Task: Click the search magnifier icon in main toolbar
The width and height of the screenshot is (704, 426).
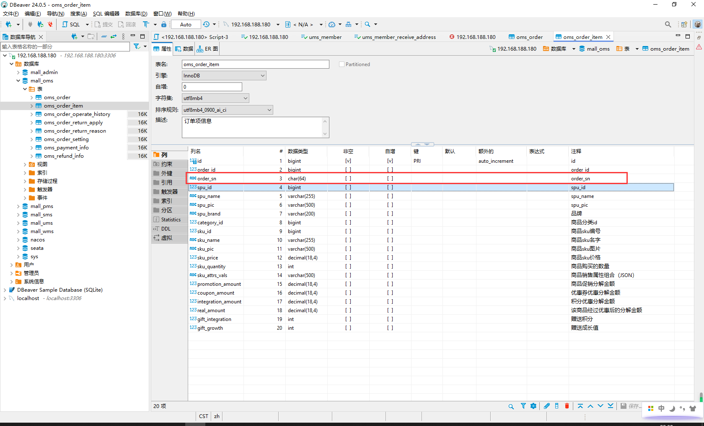Action: (368, 24)
